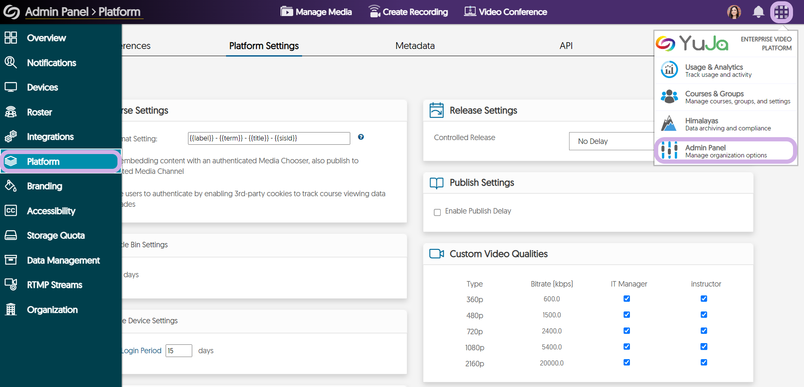The width and height of the screenshot is (804, 387).
Task: Click Create Recording in top bar
Action: click(408, 12)
